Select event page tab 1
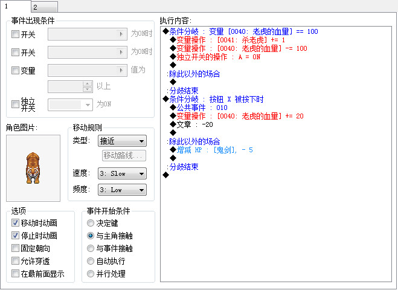Screen dimensions: 398x290 click(16, 6)
